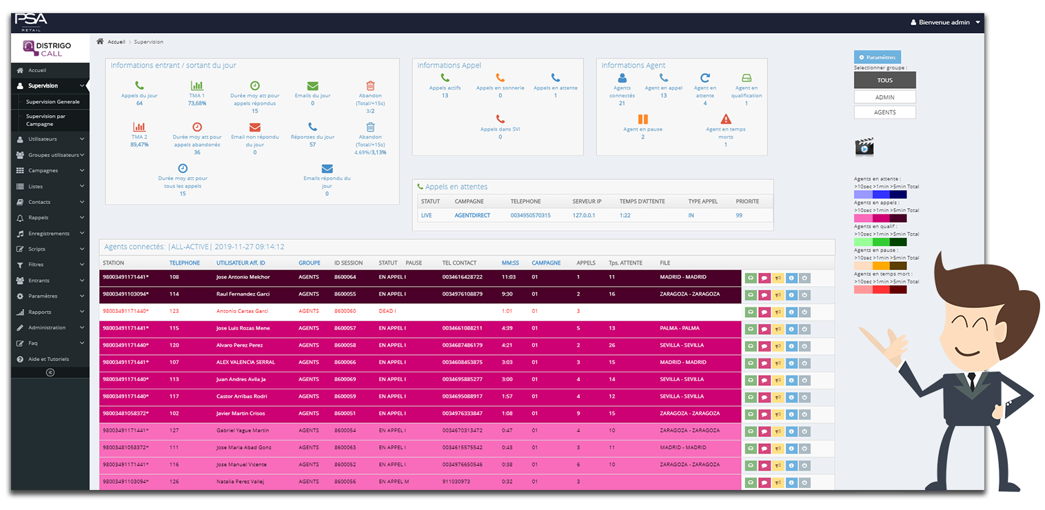Open Aide et Tutoriels menu item
Viewport: 1045px width, 510px height.
[x=48, y=359]
